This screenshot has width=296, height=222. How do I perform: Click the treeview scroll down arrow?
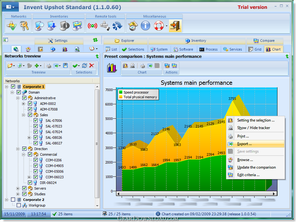click(97, 206)
